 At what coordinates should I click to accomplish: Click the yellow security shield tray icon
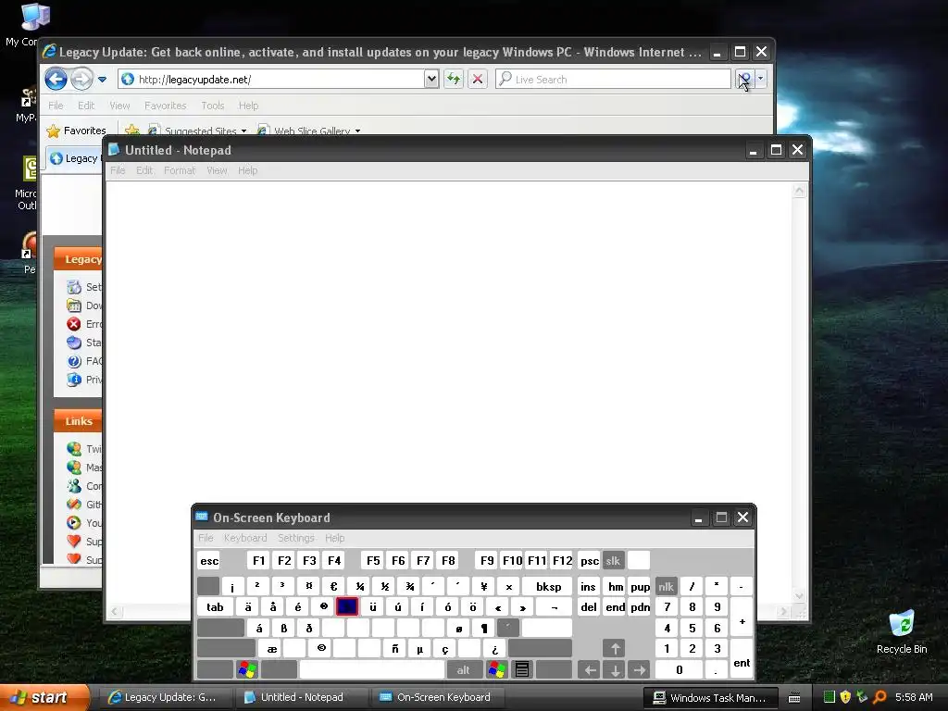pos(845,697)
